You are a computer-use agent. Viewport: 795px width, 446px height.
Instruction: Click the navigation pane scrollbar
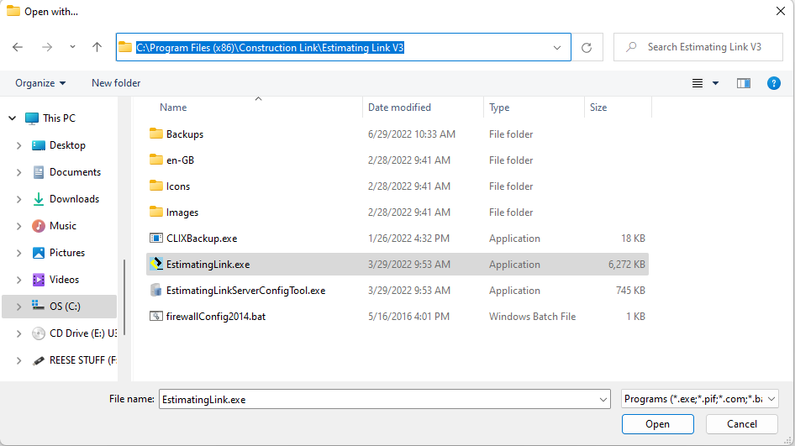(124, 297)
